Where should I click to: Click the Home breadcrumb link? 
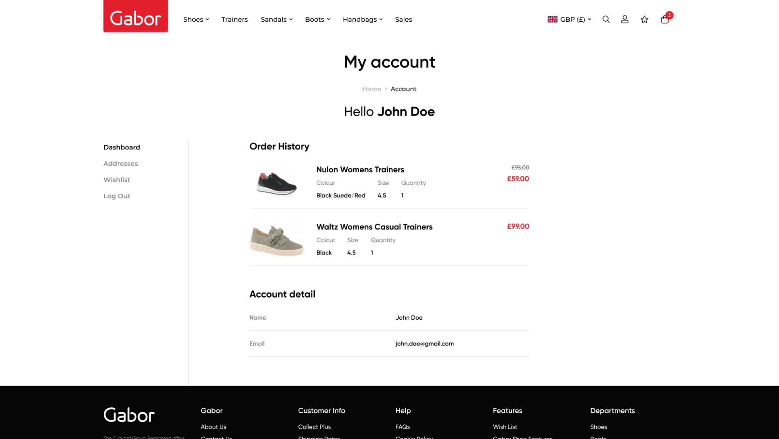372,89
